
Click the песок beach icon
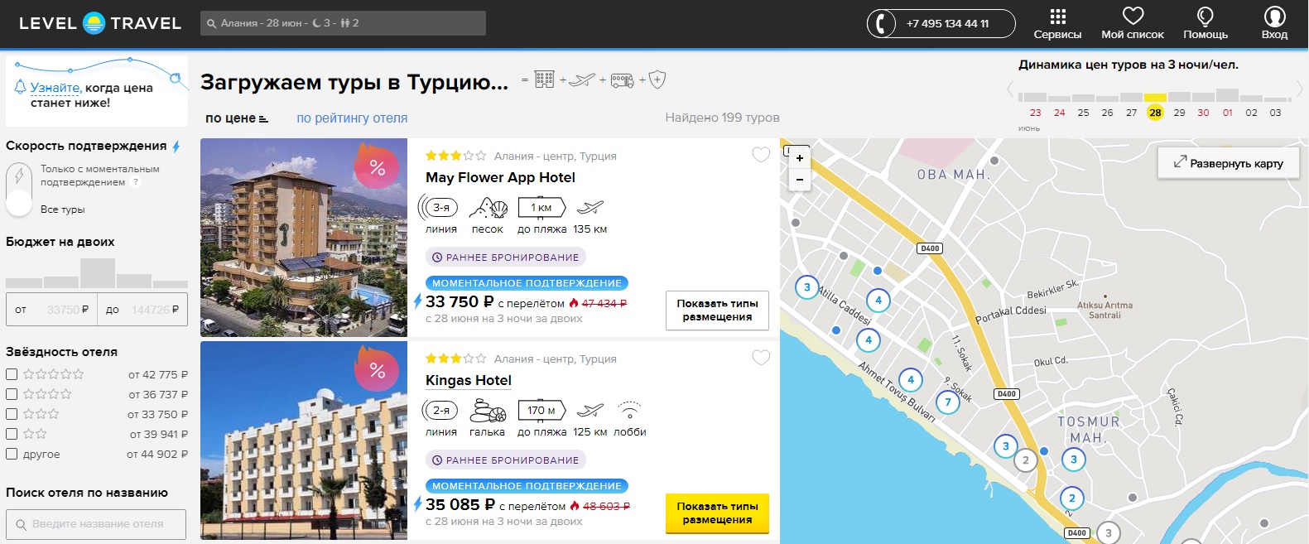[488, 207]
